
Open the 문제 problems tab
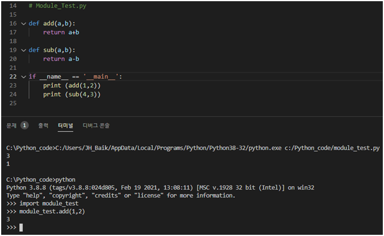click(11, 125)
